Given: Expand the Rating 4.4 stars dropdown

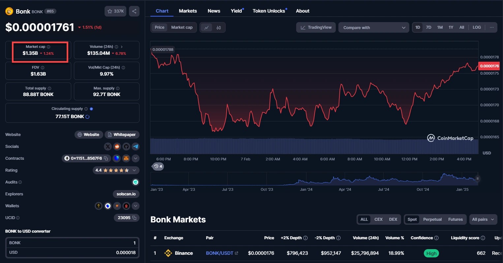Looking at the screenshot, I should [x=134, y=170].
